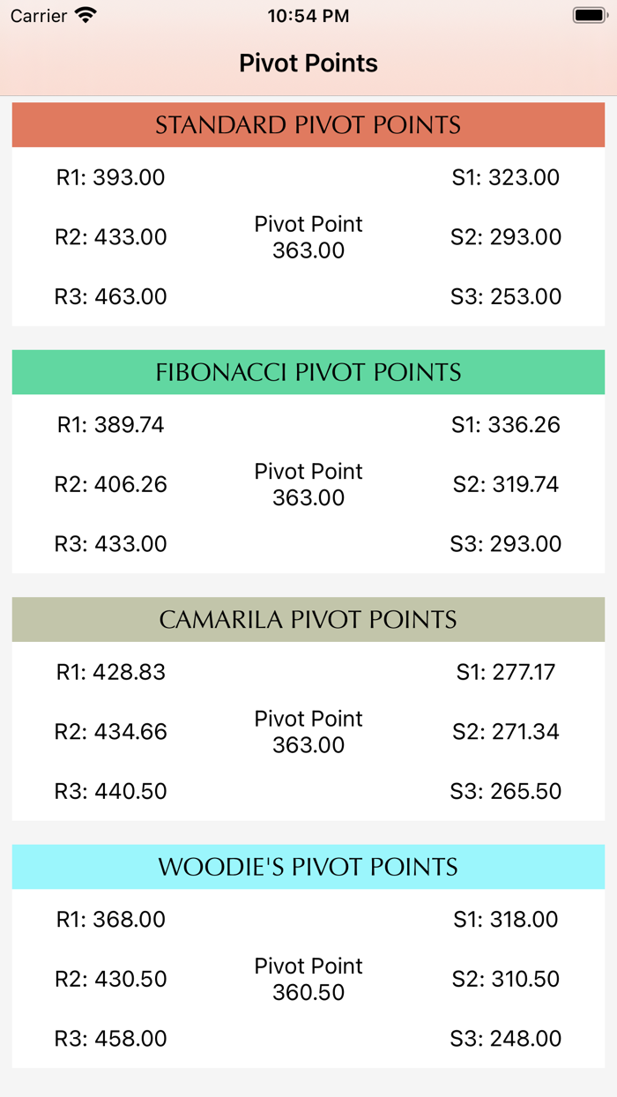The height and width of the screenshot is (1097, 617).
Task: Select S2: 271.34 in Camarila Pivot Points
Action: (x=504, y=731)
